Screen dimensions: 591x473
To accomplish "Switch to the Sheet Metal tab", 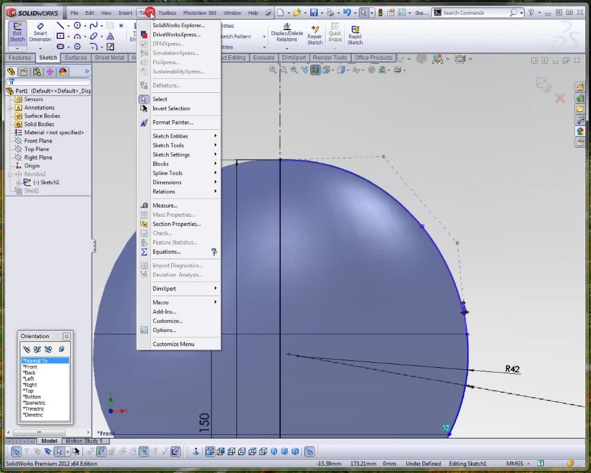I will tap(110, 58).
